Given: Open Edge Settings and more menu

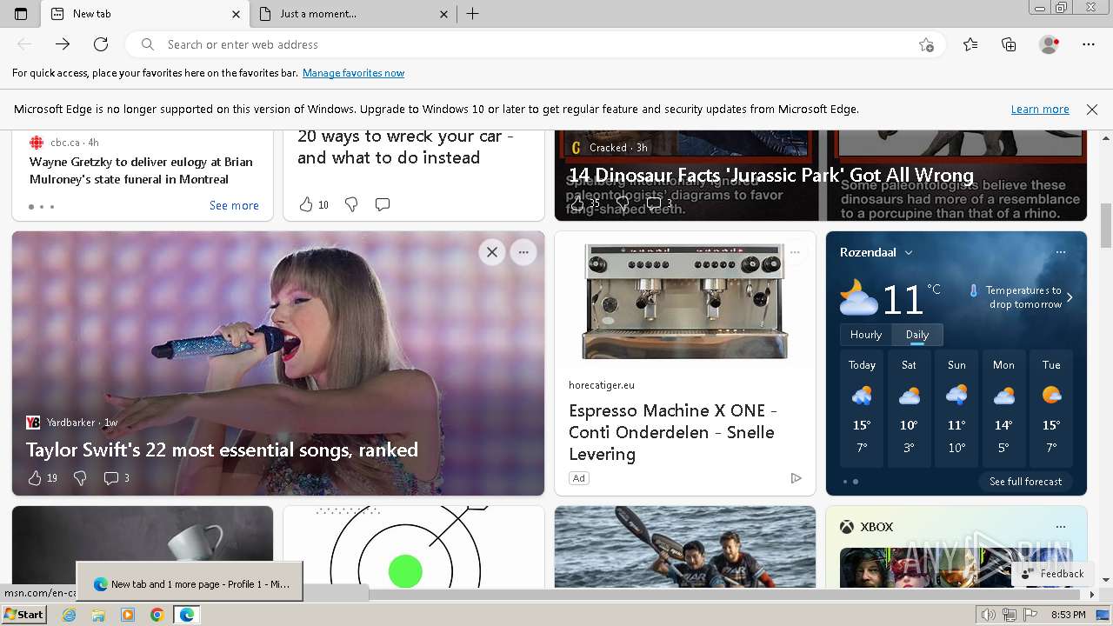Looking at the screenshot, I should (x=1089, y=44).
